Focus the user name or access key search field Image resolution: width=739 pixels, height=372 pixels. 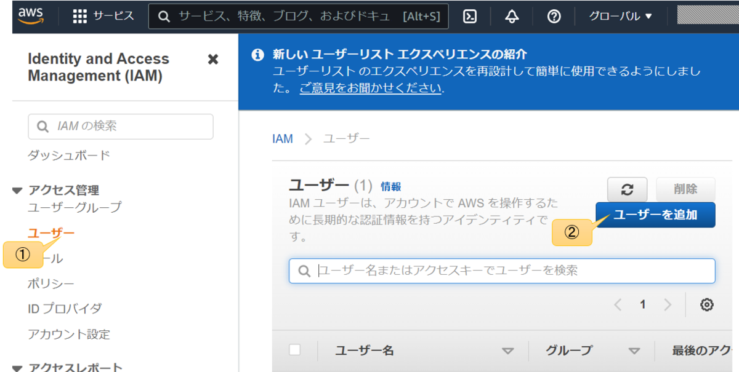coord(502,271)
